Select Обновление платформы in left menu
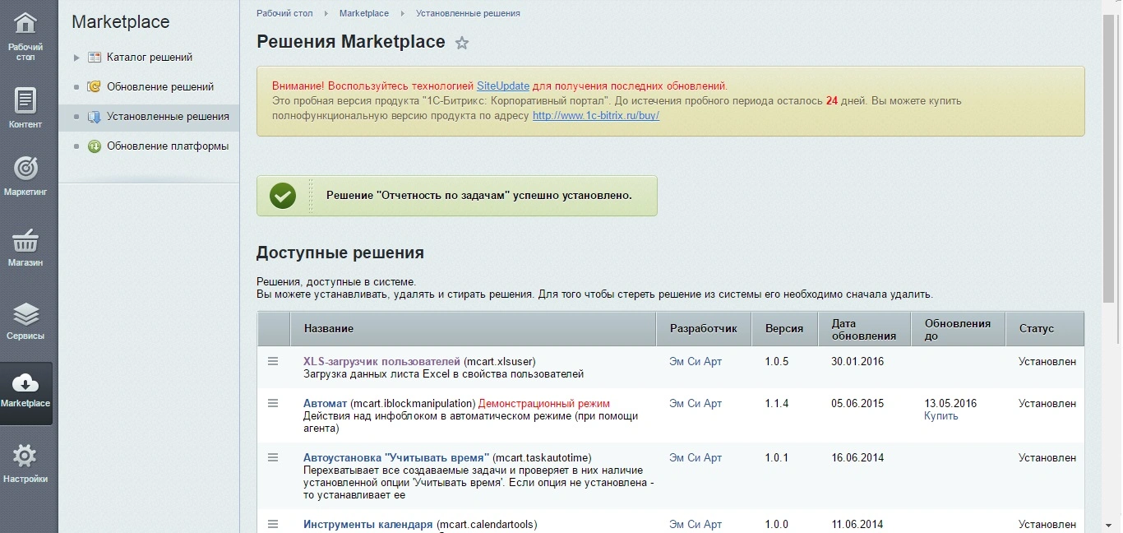 point(168,146)
